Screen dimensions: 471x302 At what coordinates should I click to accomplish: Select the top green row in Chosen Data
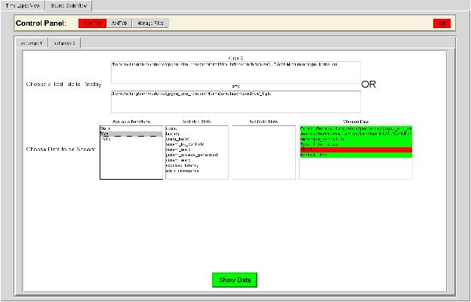pyautogui.click(x=356, y=129)
